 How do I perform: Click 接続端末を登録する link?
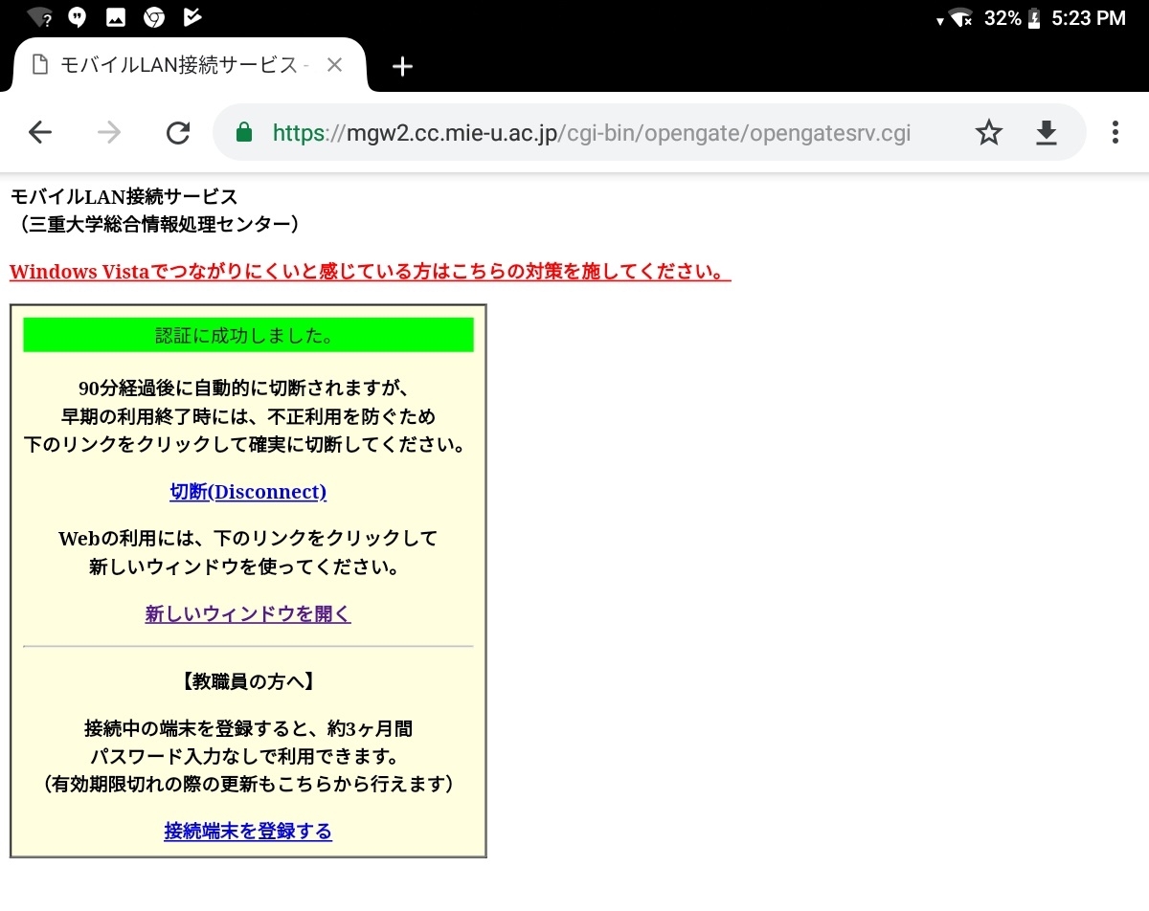click(248, 831)
